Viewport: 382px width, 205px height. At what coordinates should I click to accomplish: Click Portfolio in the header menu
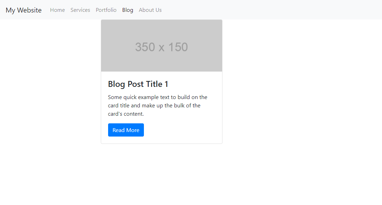point(106,10)
